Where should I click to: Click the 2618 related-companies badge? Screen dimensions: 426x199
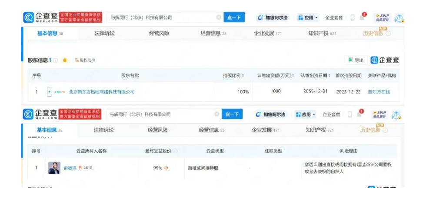[86, 168]
